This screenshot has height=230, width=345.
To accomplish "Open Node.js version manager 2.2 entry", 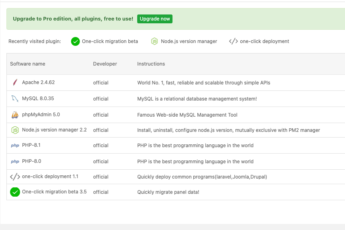I will tap(54, 130).
